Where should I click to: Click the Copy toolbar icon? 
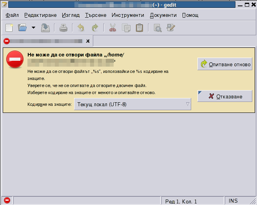[x=126, y=28]
